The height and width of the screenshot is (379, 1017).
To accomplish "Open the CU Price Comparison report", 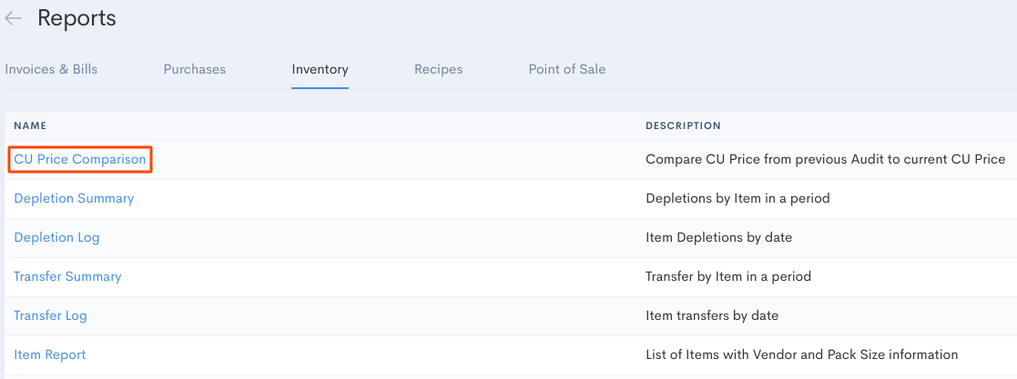I will point(80,159).
